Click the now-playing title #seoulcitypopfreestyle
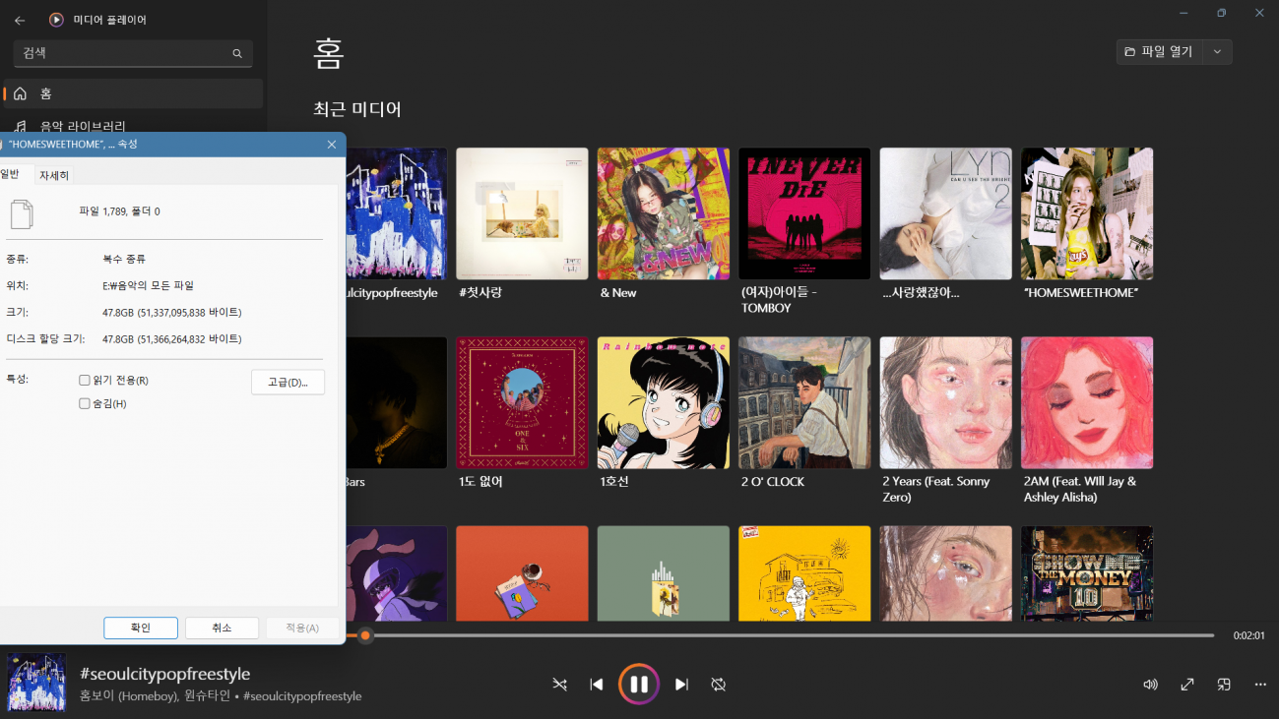This screenshot has width=1279, height=719. pyautogui.click(x=164, y=674)
